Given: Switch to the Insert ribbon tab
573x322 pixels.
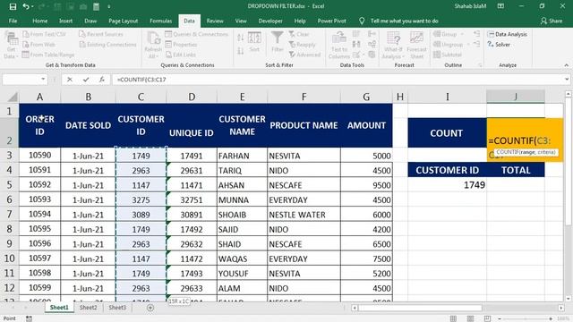Looking at the screenshot, I should [x=65, y=21].
